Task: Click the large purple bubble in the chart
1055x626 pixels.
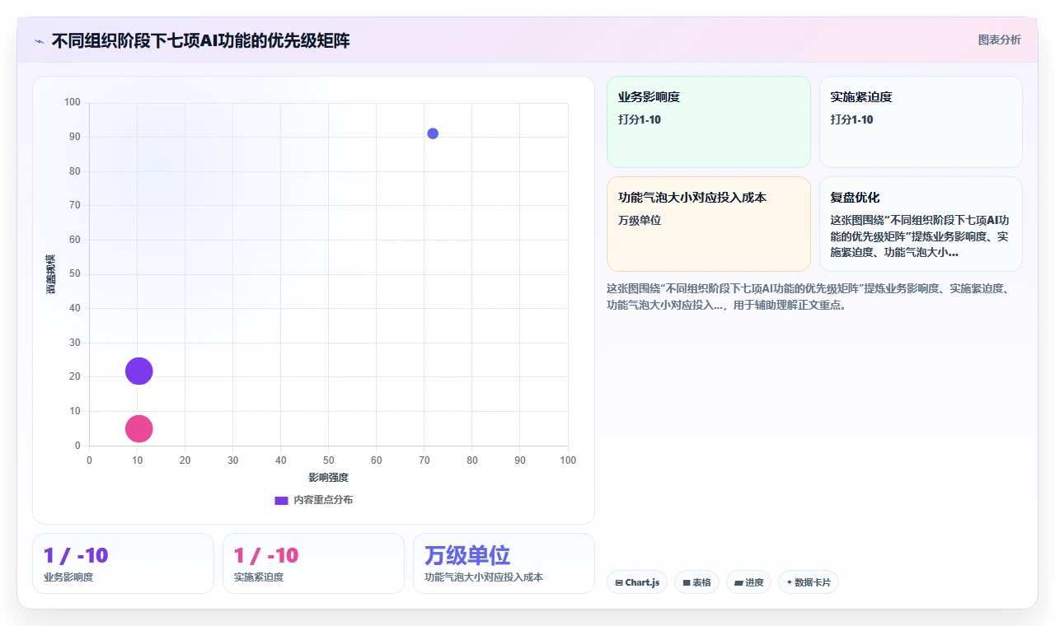Action: (x=139, y=371)
